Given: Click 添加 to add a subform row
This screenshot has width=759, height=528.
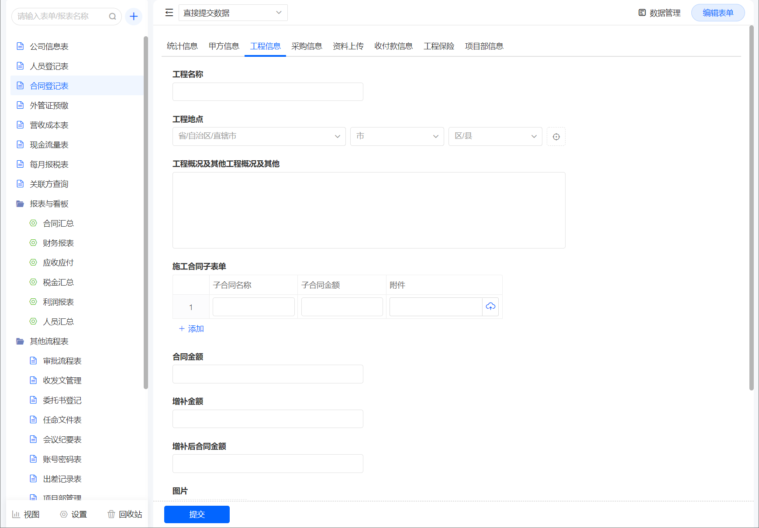Looking at the screenshot, I should (191, 329).
